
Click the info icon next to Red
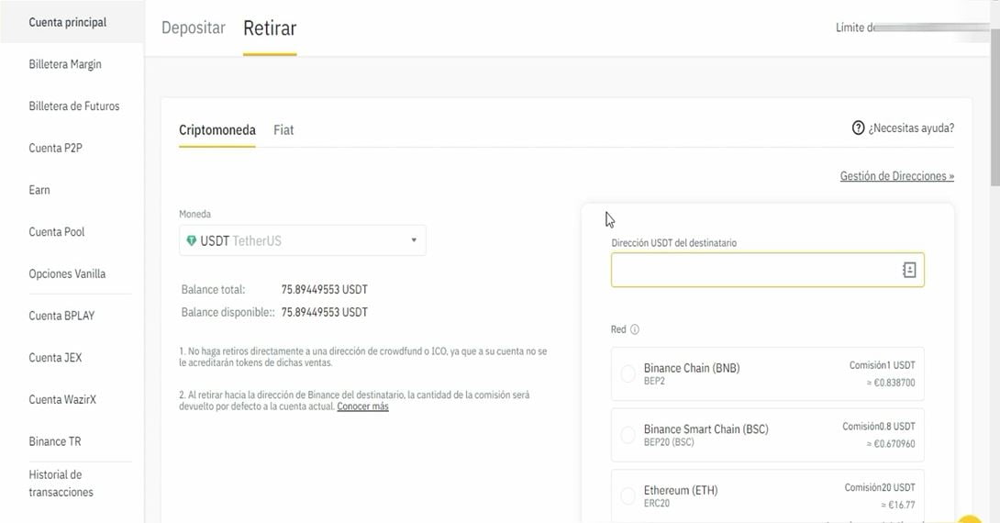coord(635,330)
